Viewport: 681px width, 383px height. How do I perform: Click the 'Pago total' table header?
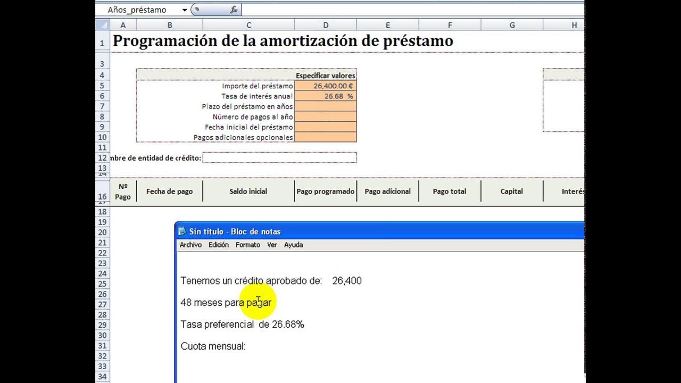(450, 191)
